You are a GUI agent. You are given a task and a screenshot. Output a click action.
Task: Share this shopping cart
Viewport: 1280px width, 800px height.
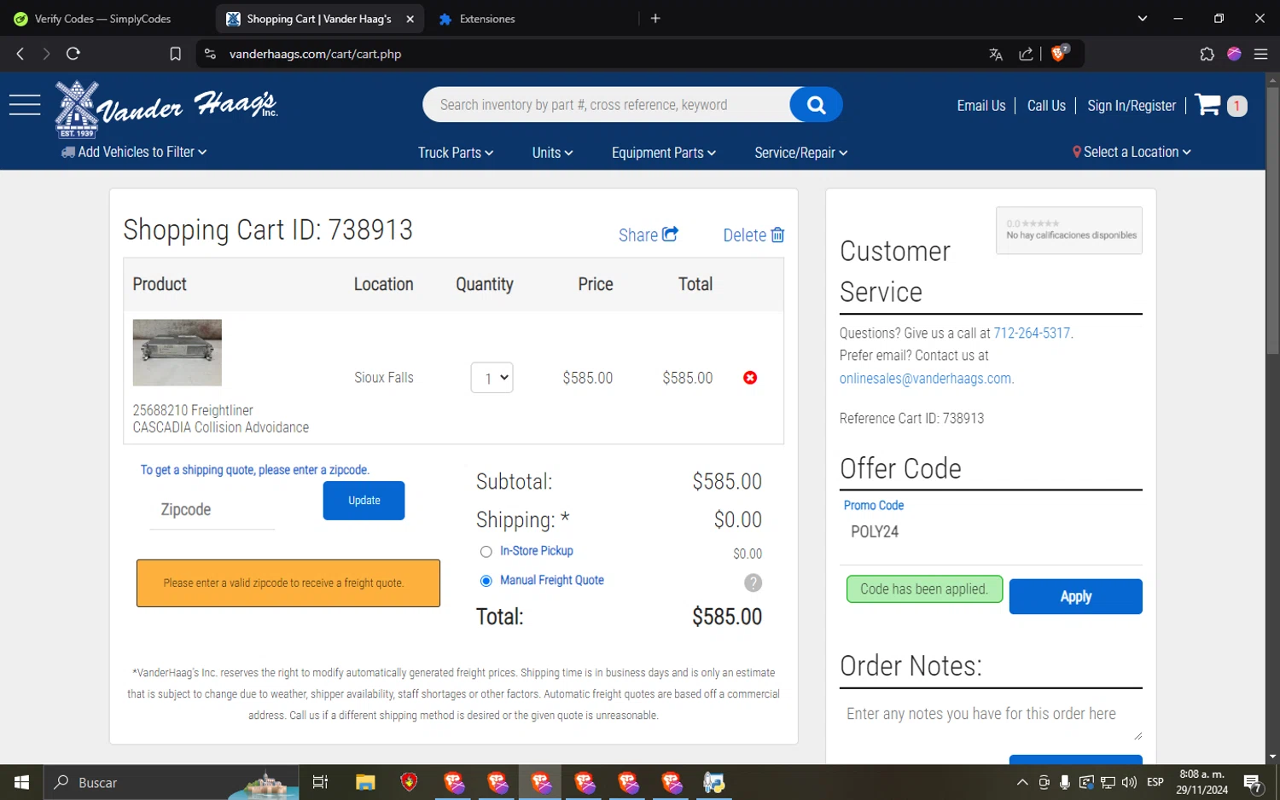(x=649, y=235)
